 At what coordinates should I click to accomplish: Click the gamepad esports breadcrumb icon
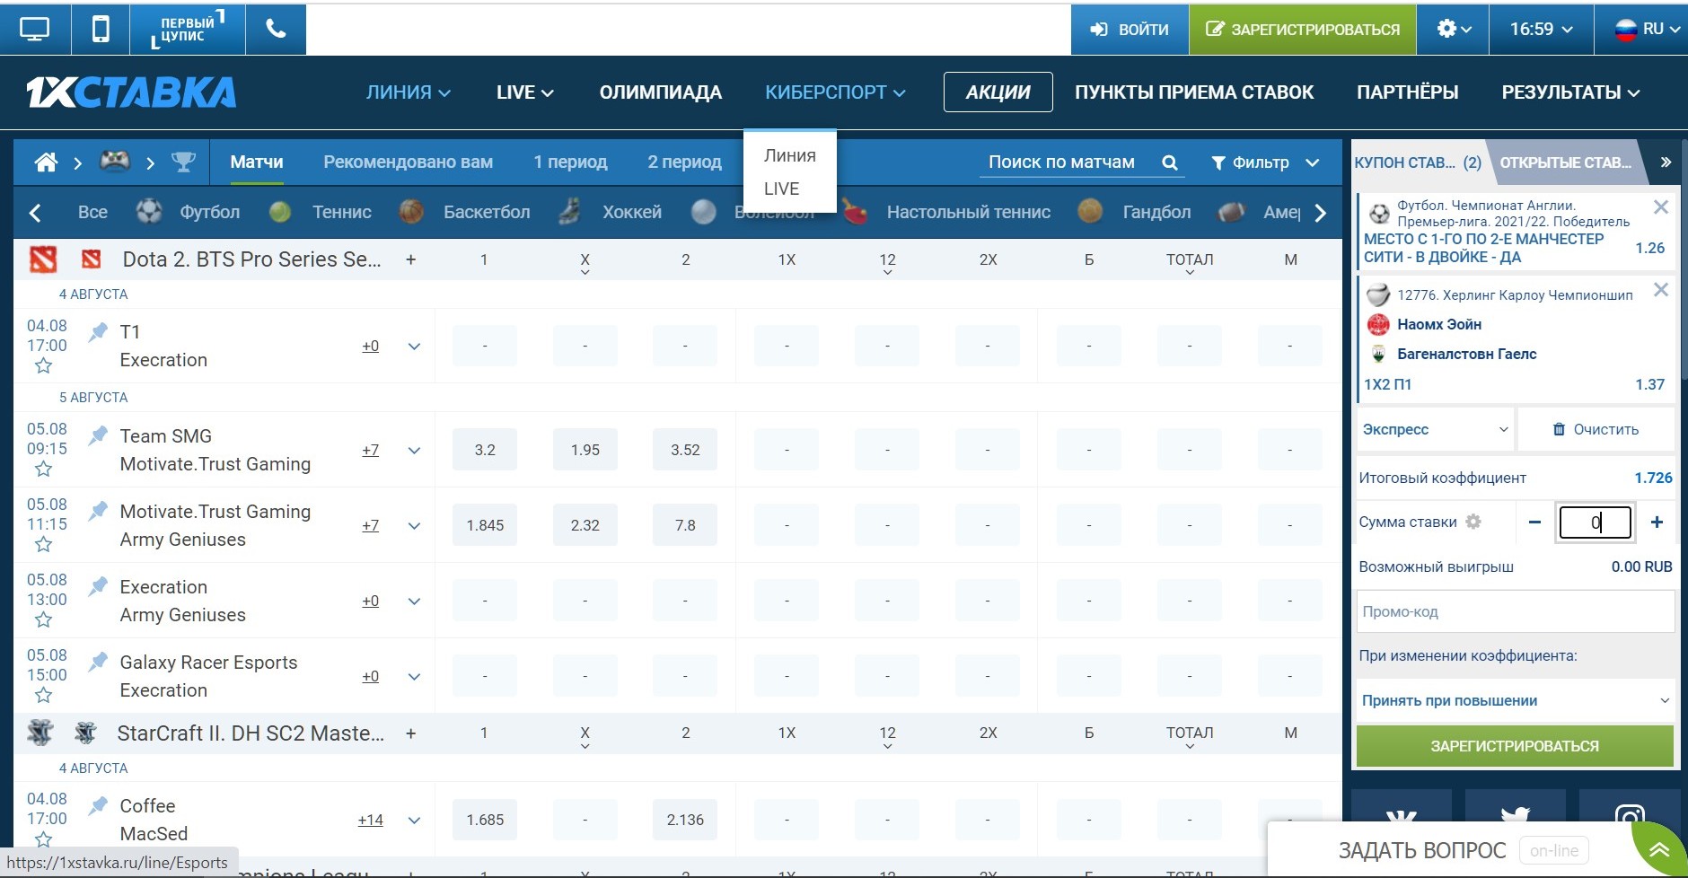click(x=114, y=162)
